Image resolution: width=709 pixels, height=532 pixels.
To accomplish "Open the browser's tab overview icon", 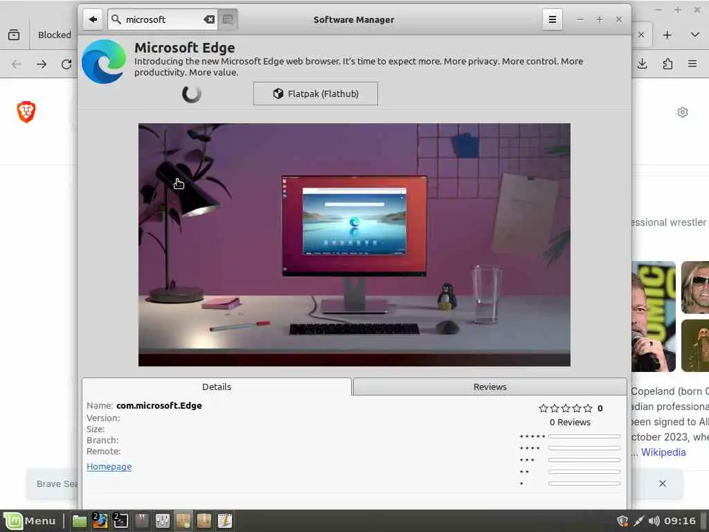I will point(14,35).
